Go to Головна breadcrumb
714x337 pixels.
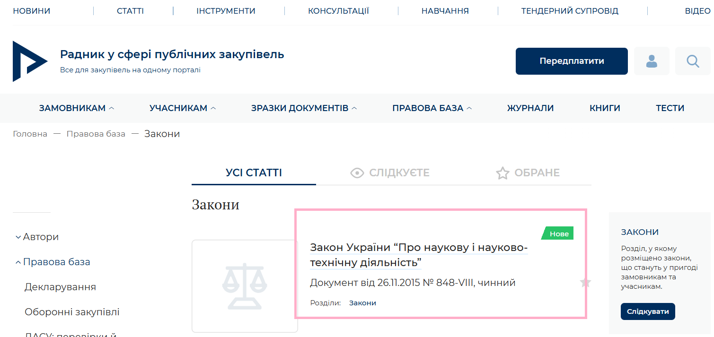click(x=30, y=134)
